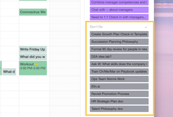Open 'Revisit Promotion Process' task
Screen dimensions: 173x117
pos(119,94)
